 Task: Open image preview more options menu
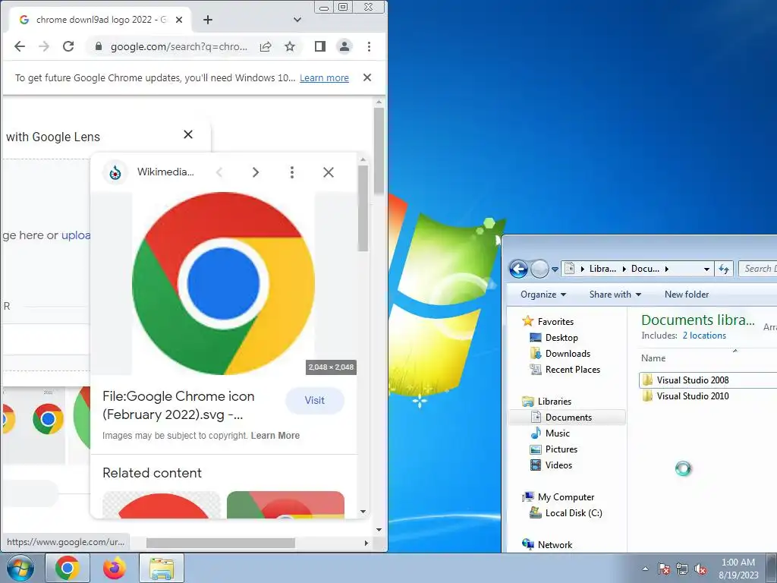pyautogui.click(x=292, y=172)
